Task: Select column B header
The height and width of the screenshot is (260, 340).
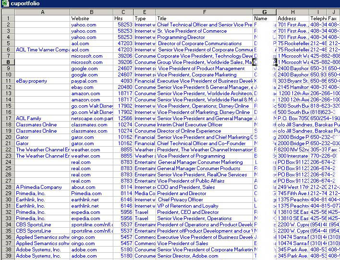Action: 92,12
